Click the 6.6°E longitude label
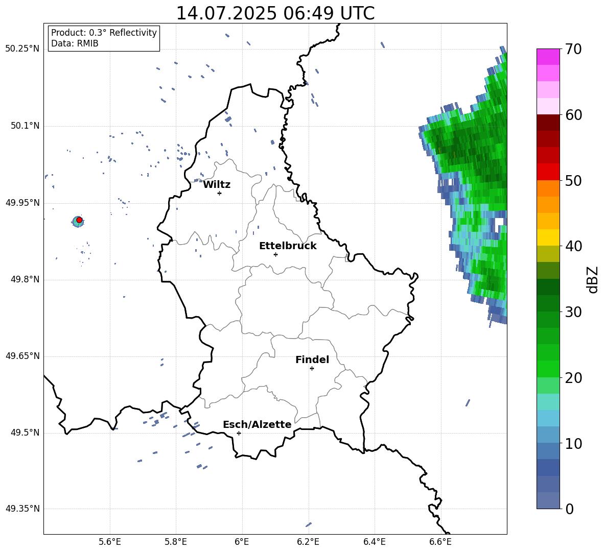 (440, 542)
